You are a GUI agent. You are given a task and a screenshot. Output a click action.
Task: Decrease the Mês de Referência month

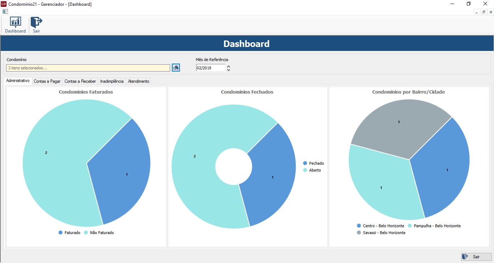click(228, 70)
